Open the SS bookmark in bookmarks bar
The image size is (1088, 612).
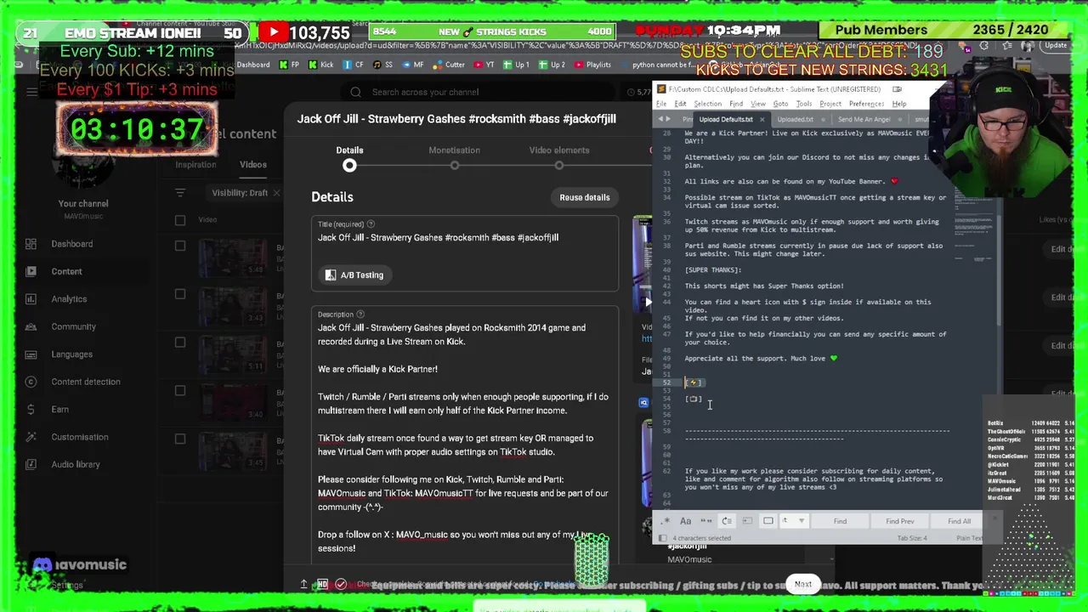[x=383, y=65]
